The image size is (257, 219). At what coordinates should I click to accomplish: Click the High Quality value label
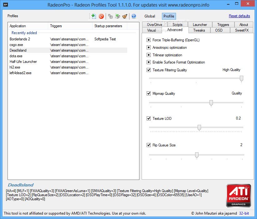[x=231, y=70]
